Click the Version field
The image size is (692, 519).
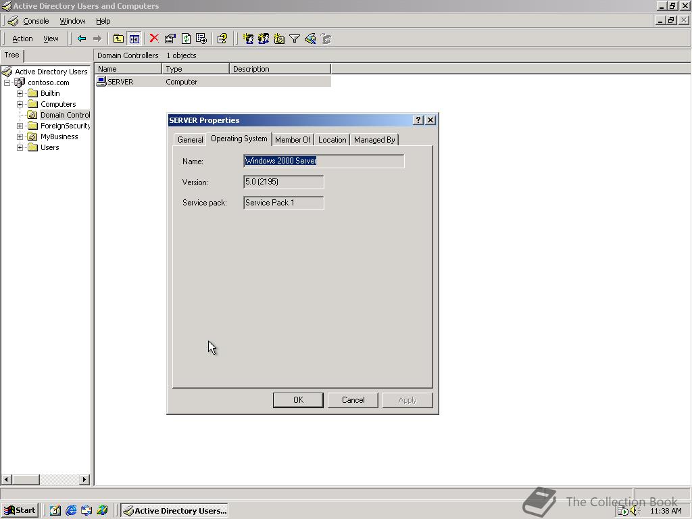283,182
